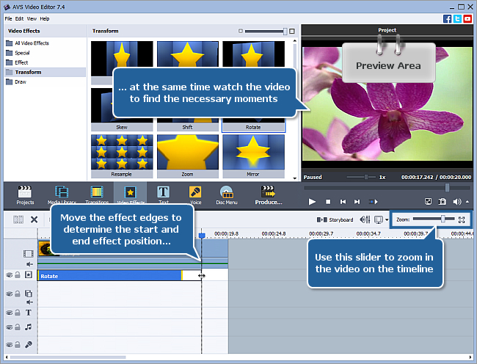This screenshot has height=364, width=477.
Task: Mute the preview volume speaker icon
Action: pos(456,202)
